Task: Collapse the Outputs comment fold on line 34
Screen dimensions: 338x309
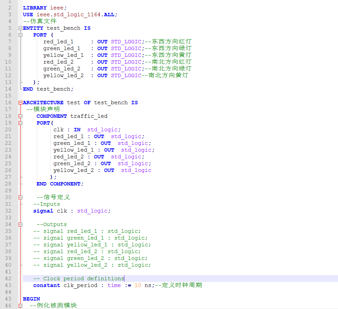Action: [20, 224]
